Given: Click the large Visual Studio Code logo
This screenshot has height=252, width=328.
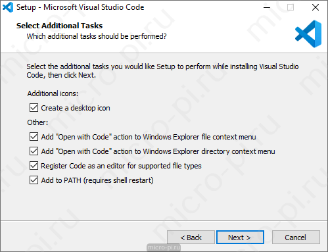Looking at the screenshot, I should tap(308, 34).
